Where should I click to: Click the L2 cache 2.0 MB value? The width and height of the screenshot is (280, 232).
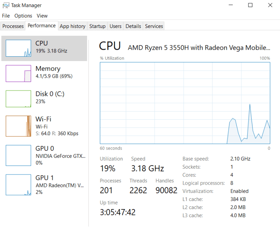(x=238, y=208)
